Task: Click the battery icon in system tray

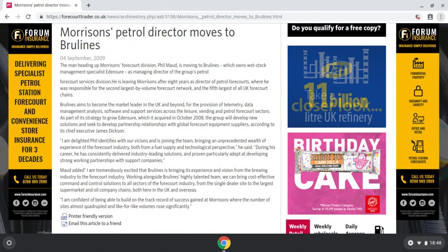Action: click(426, 243)
